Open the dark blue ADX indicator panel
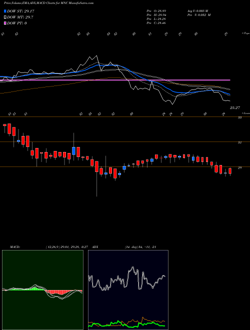Viewport: 250px width, 330px height. pos(128,290)
